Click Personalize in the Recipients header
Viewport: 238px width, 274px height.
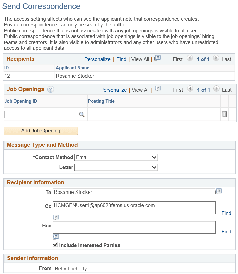(97, 59)
